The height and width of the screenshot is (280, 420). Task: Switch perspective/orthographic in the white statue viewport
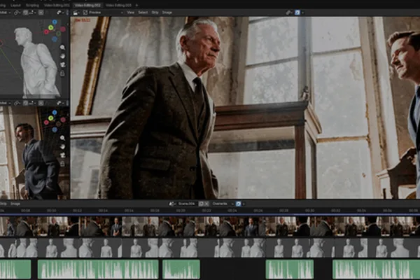click(62, 73)
